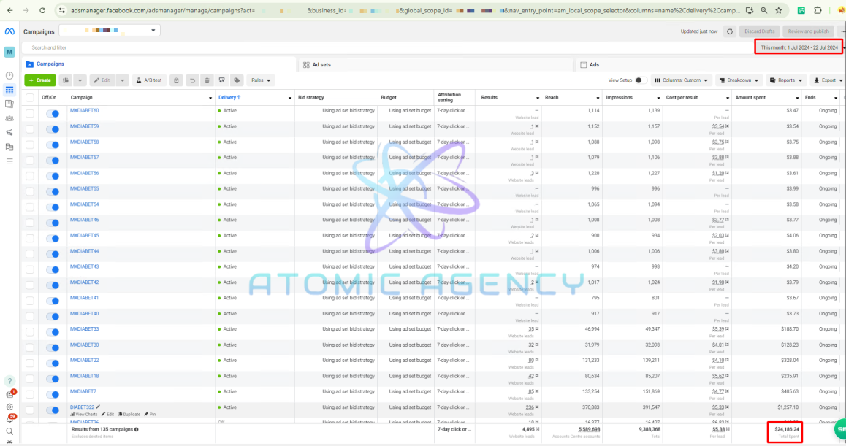Sort by the Delivery column header
This screenshot has width=846, height=446.
(229, 98)
